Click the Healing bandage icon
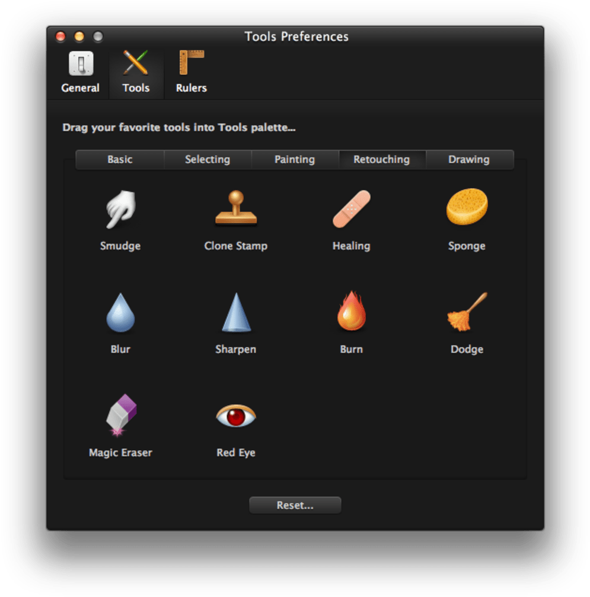The image size is (590, 597). pos(352,209)
